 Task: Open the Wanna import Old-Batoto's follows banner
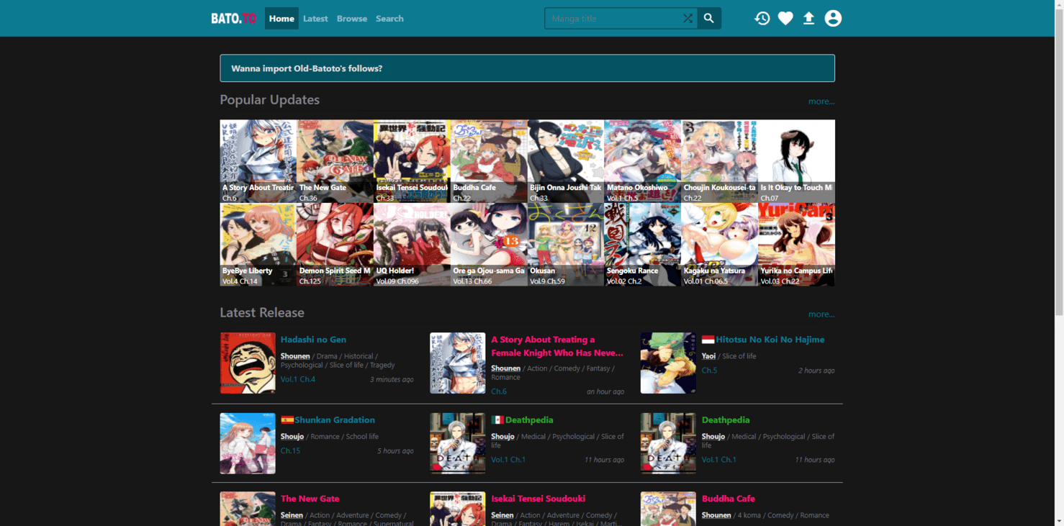point(527,68)
